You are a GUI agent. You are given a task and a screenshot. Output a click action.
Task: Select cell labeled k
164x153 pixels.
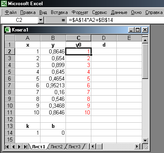coord(28,126)
